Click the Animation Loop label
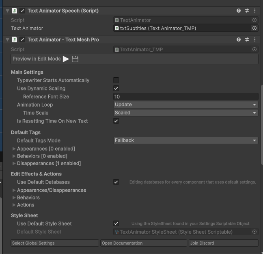The width and height of the screenshot is (263, 254). click(35, 105)
